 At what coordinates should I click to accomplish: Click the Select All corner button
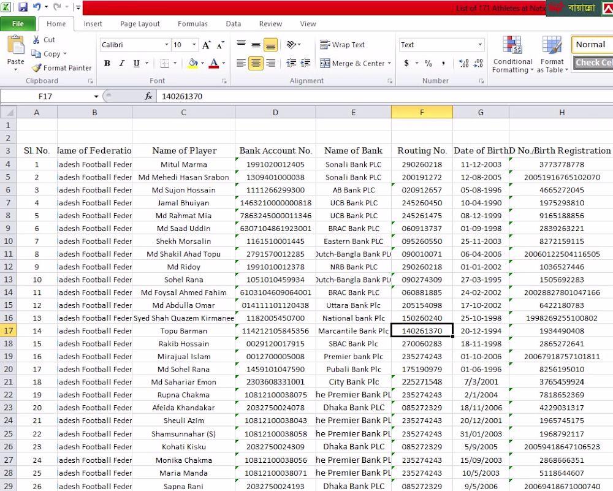coord(8,112)
